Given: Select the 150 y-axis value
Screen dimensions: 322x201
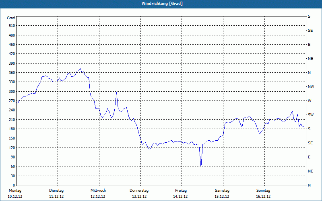Looking at the screenshot, I should [x=12, y=138].
